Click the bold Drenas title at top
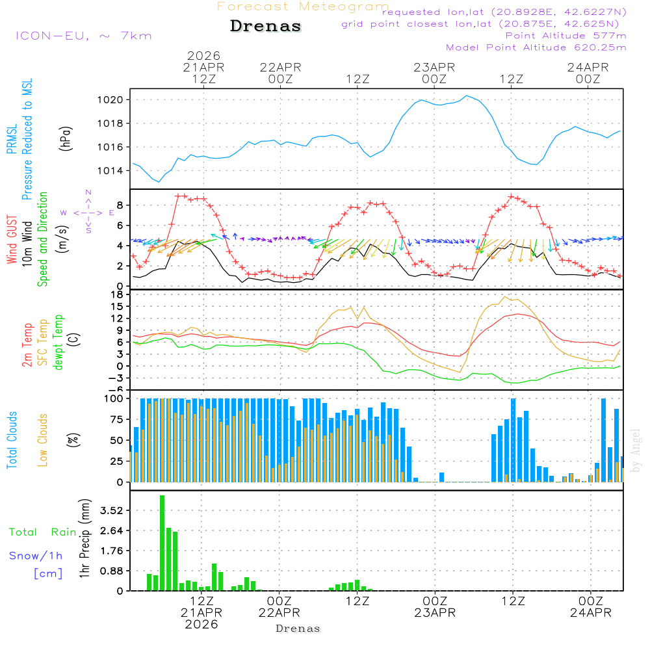The image size is (650, 650). click(x=266, y=27)
